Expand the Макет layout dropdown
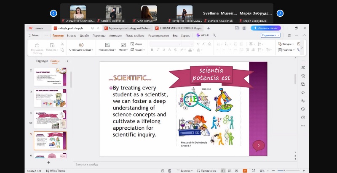The image size is (337, 173). coord(123,50)
